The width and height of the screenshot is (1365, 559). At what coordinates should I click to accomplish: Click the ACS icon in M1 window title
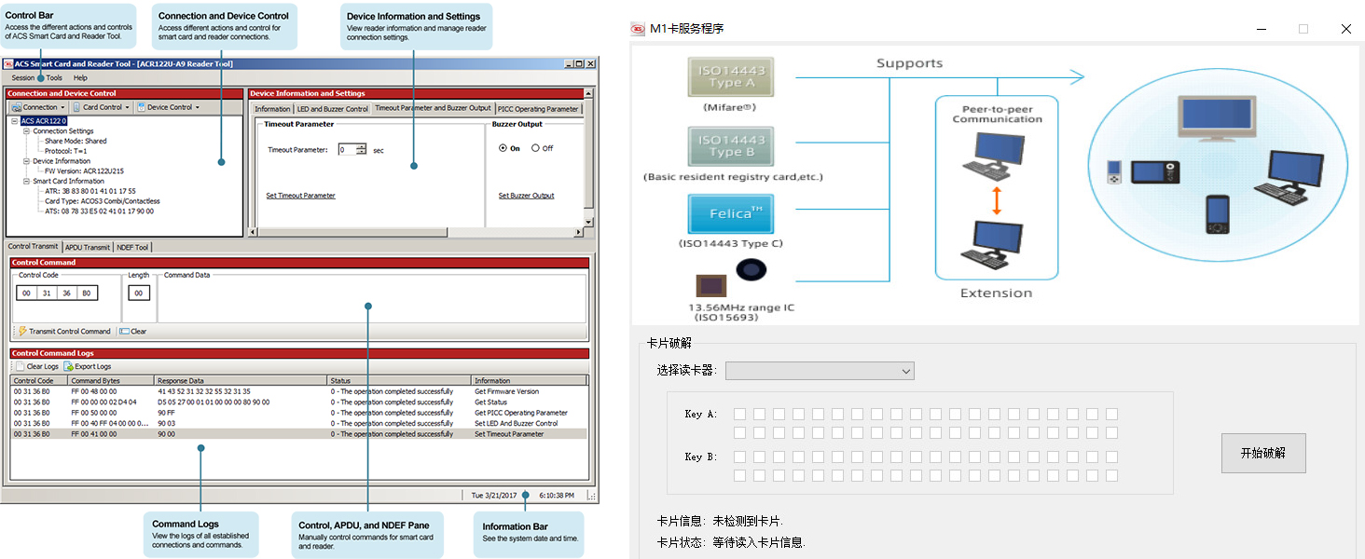click(638, 29)
